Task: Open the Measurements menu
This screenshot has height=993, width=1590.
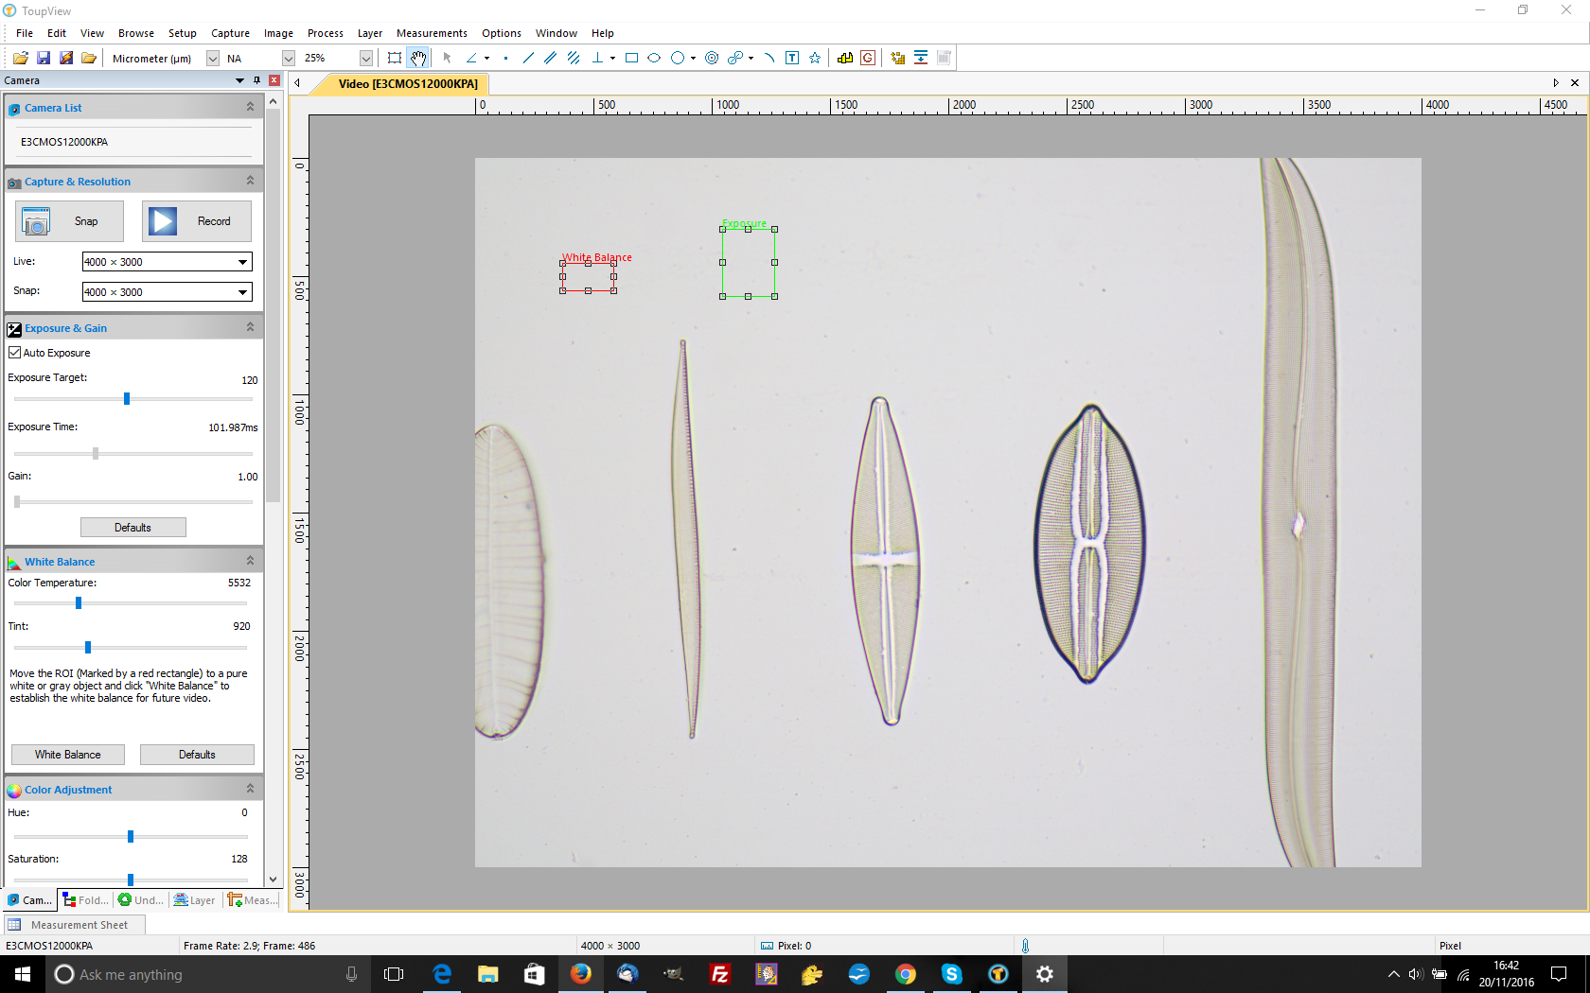Action: (431, 33)
